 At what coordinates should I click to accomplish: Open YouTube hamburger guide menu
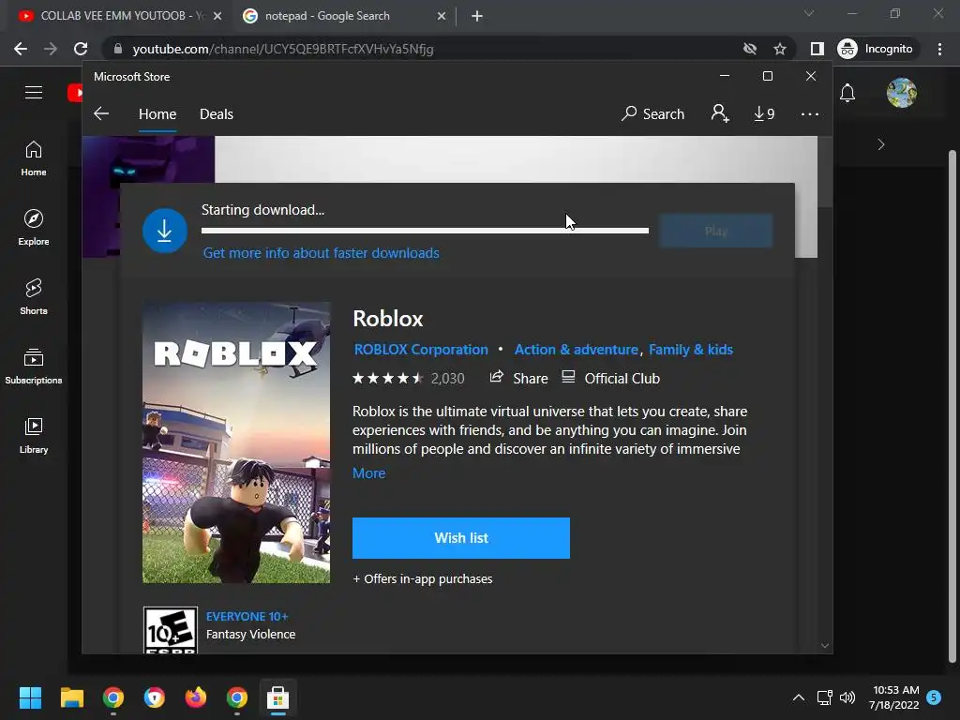34,93
